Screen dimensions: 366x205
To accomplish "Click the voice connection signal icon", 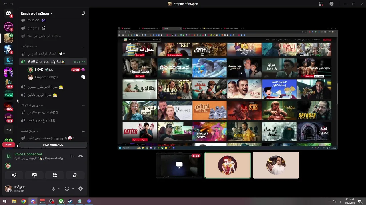I will click(x=8, y=156).
